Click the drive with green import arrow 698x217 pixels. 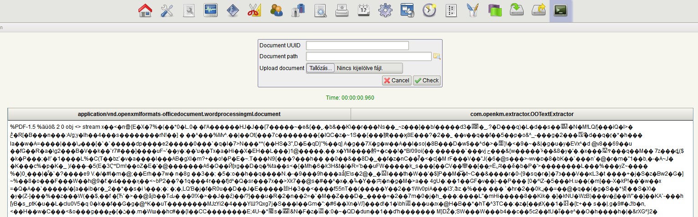[517, 10]
